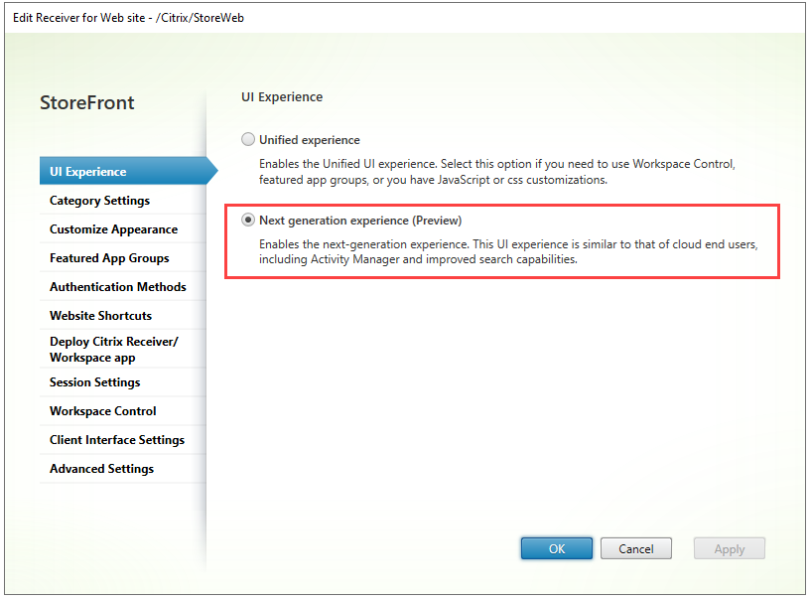
Task: Switch to Featured App Groups
Action: pyautogui.click(x=109, y=258)
